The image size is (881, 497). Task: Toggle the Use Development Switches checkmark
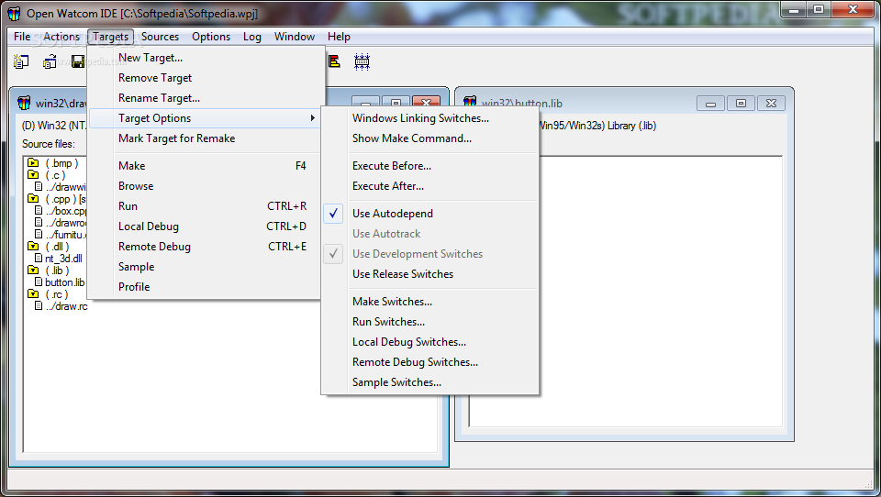[x=333, y=254]
